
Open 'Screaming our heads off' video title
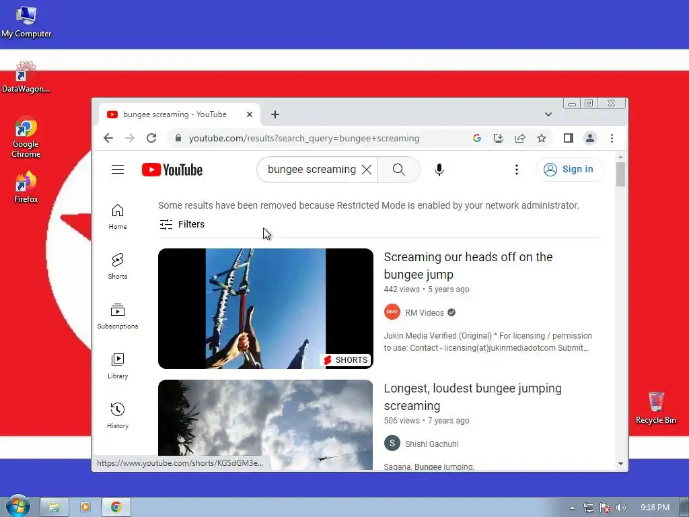pyautogui.click(x=468, y=265)
